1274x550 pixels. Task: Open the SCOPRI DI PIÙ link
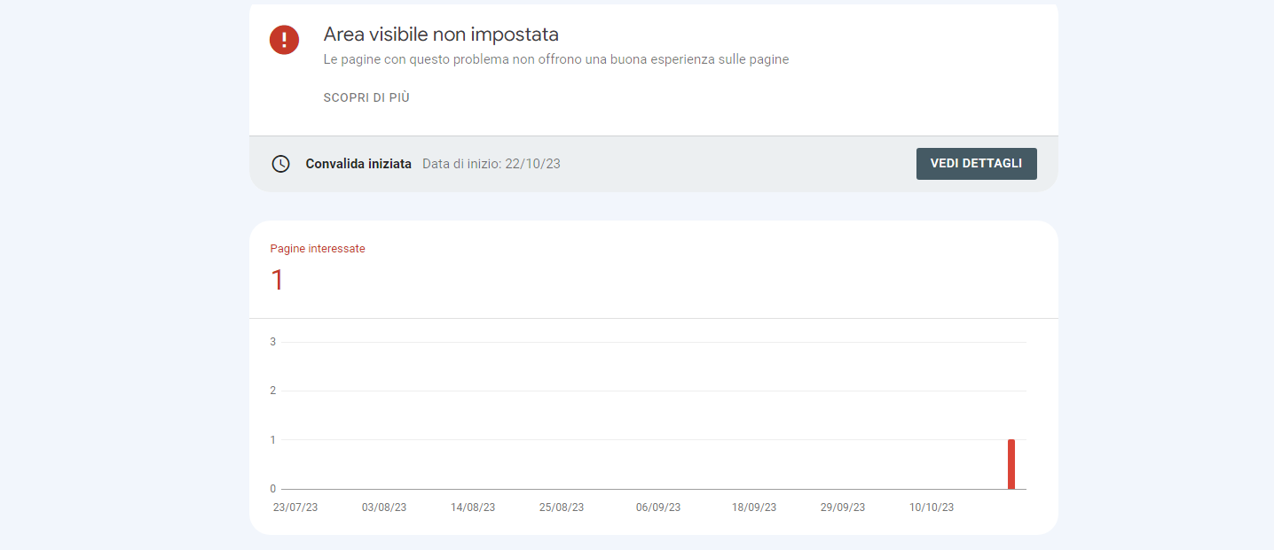pos(366,97)
